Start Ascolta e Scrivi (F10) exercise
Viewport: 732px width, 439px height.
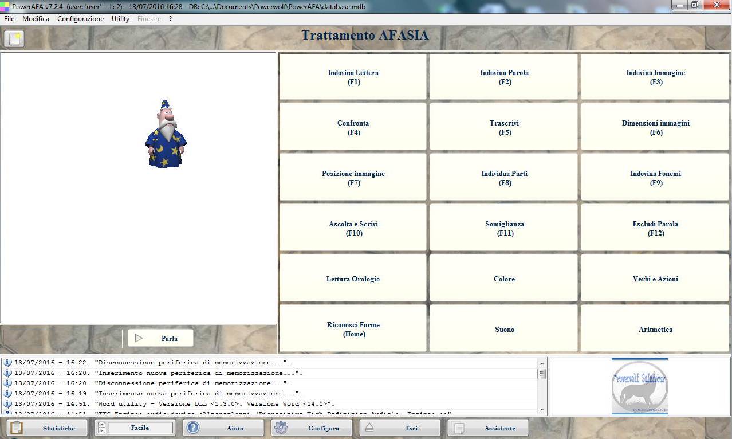tap(353, 228)
